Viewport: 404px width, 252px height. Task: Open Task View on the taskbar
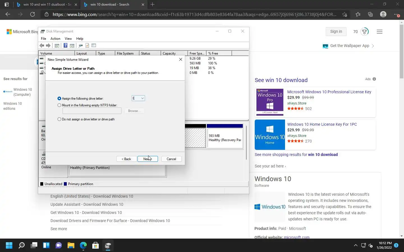(x=34, y=246)
